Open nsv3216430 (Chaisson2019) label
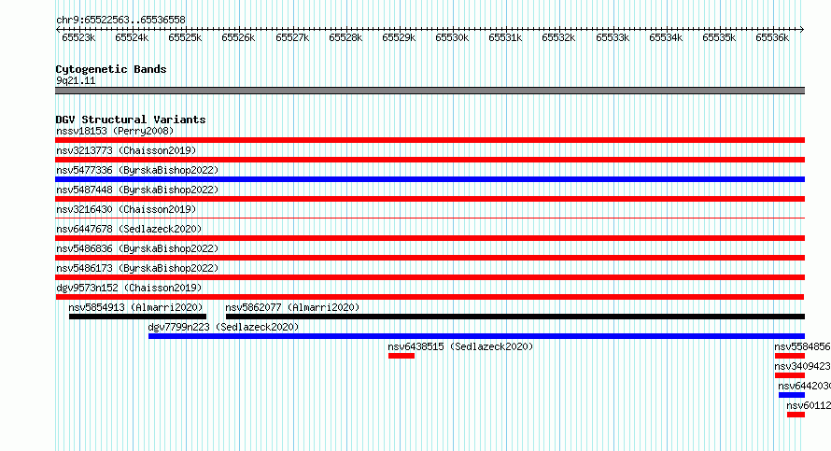Screen dimensions: 831x451 tap(126, 209)
